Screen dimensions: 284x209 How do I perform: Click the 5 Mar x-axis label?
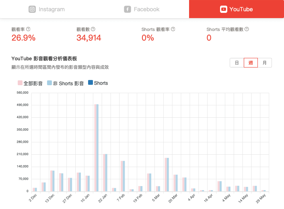156,198
